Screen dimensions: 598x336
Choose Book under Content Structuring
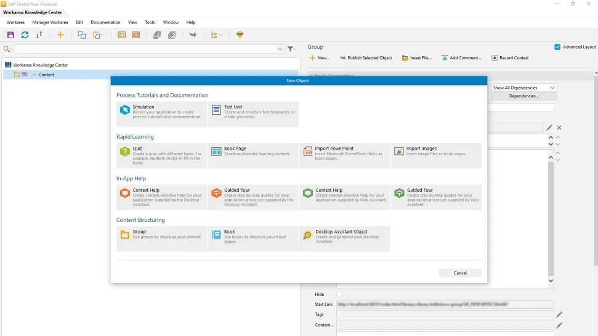[253, 239]
